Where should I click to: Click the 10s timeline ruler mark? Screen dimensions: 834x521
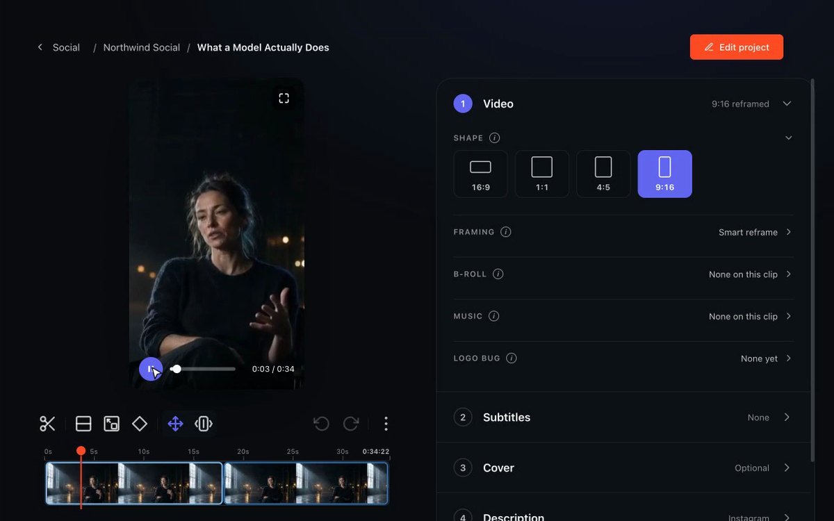(143, 452)
